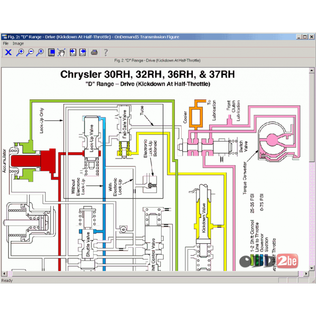Go to next figure icon
Image resolution: width=316 pixels, height=316 pixels.
click(83, 52)
